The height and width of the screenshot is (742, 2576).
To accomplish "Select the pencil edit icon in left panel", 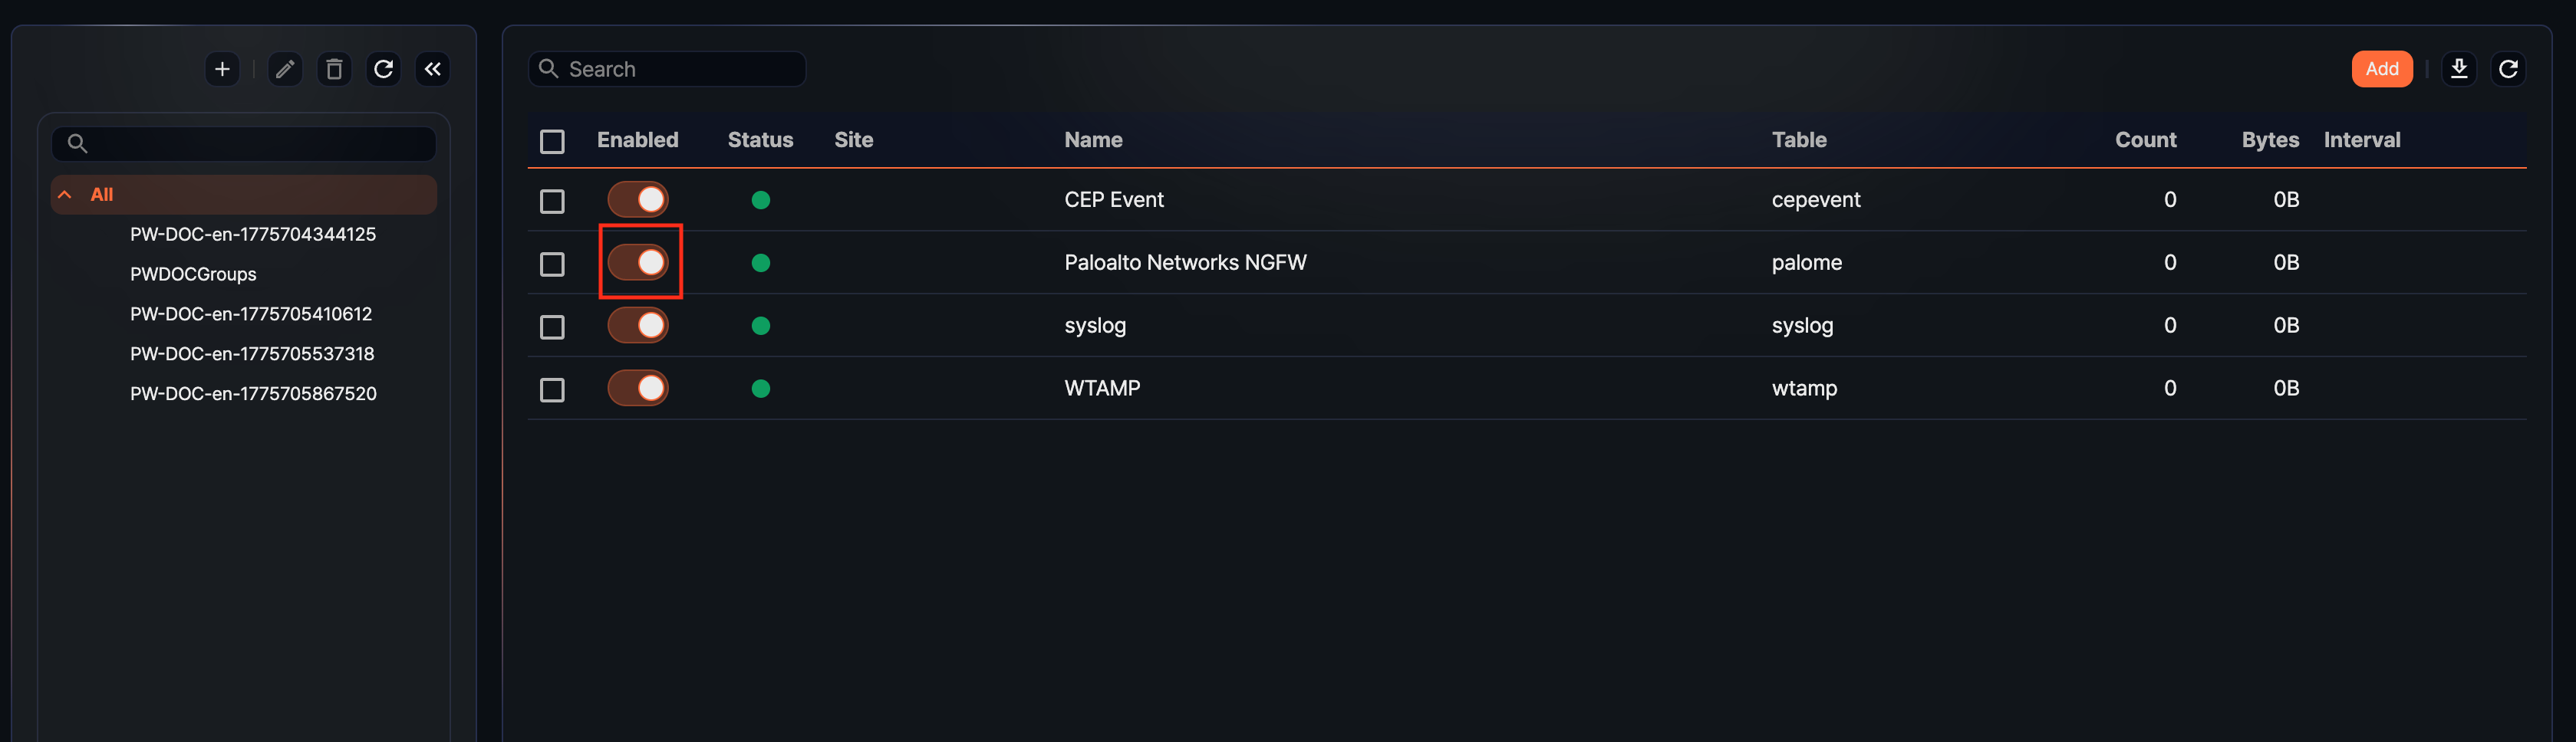I will click(x=284, y=69).
